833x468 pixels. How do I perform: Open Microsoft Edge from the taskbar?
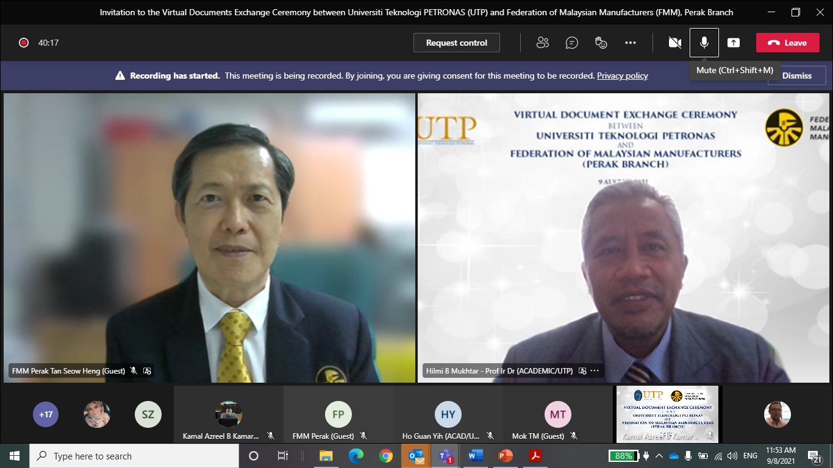tap(356, 456)
